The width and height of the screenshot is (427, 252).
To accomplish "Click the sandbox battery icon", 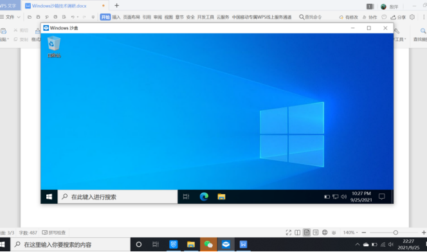I will coord(327,197).
